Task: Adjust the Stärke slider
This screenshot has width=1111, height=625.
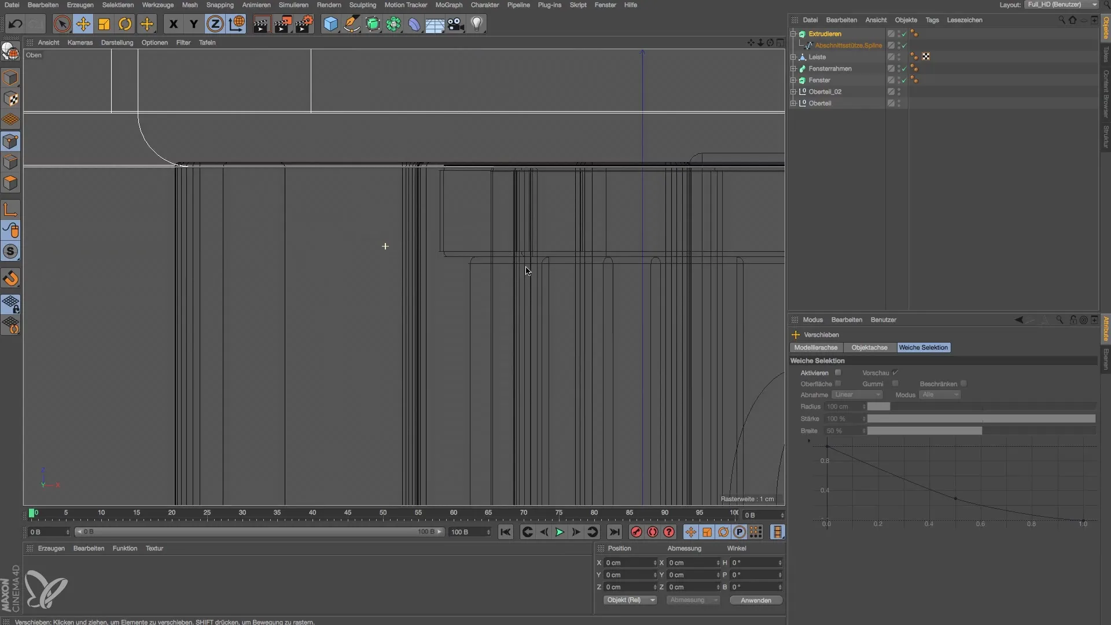Action: (981, 419)
